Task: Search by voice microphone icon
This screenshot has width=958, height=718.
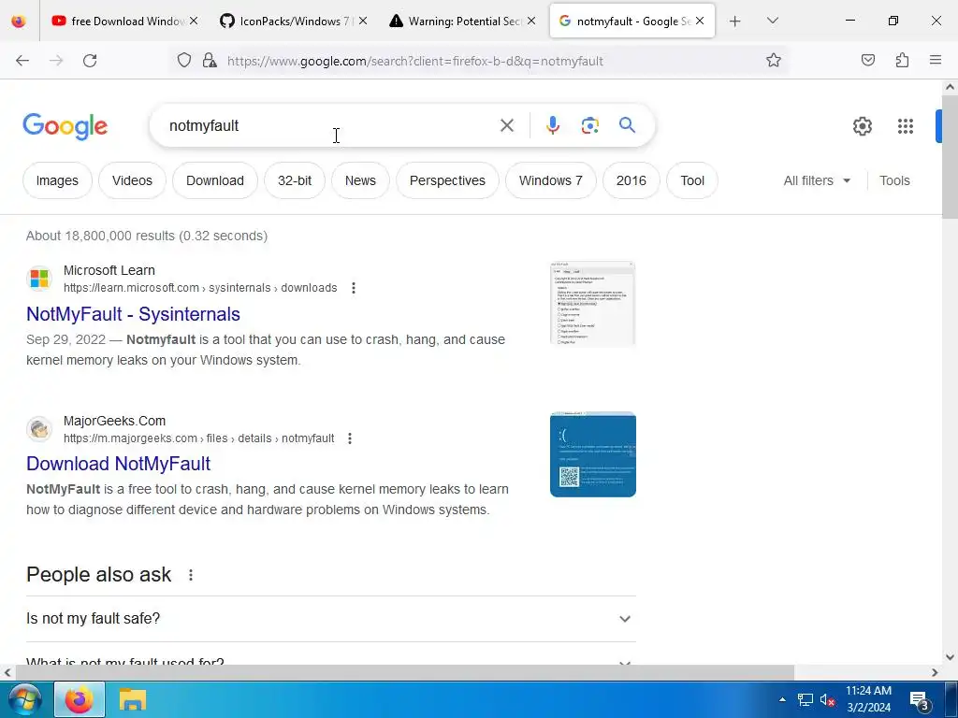Action: click(552, 125)
